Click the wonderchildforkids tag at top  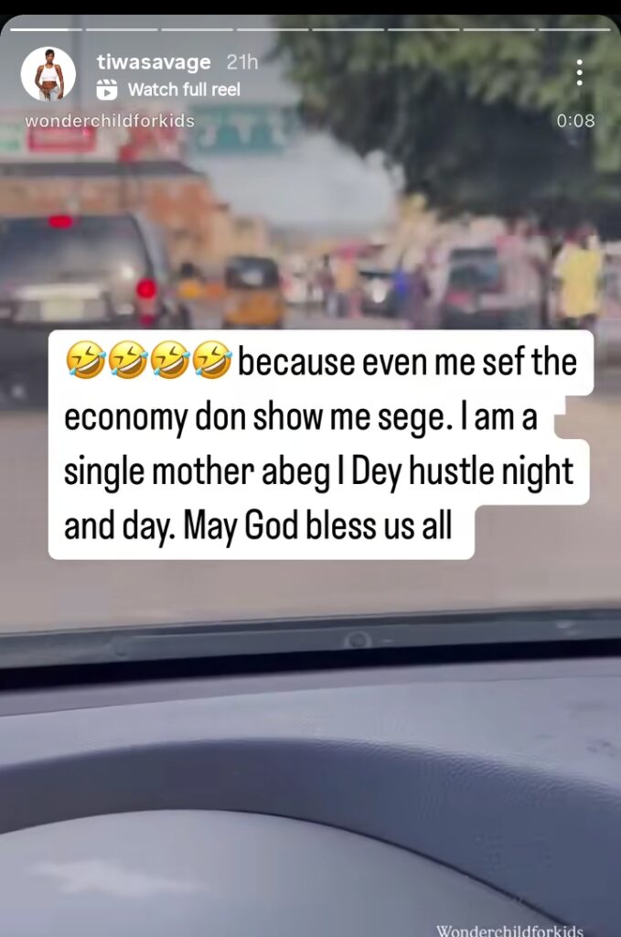(x=110, y=121)
